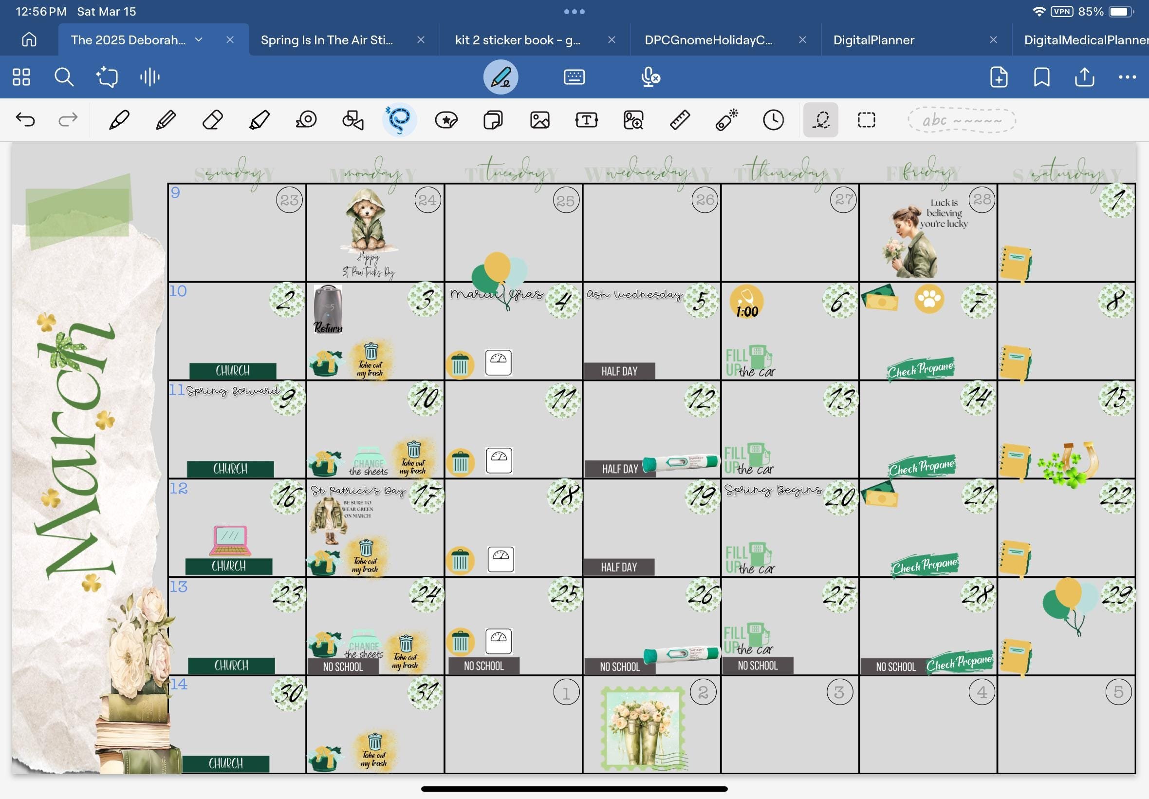Click the abc handwriting style field
The image size is (1149, 799).
coord(961,121)
